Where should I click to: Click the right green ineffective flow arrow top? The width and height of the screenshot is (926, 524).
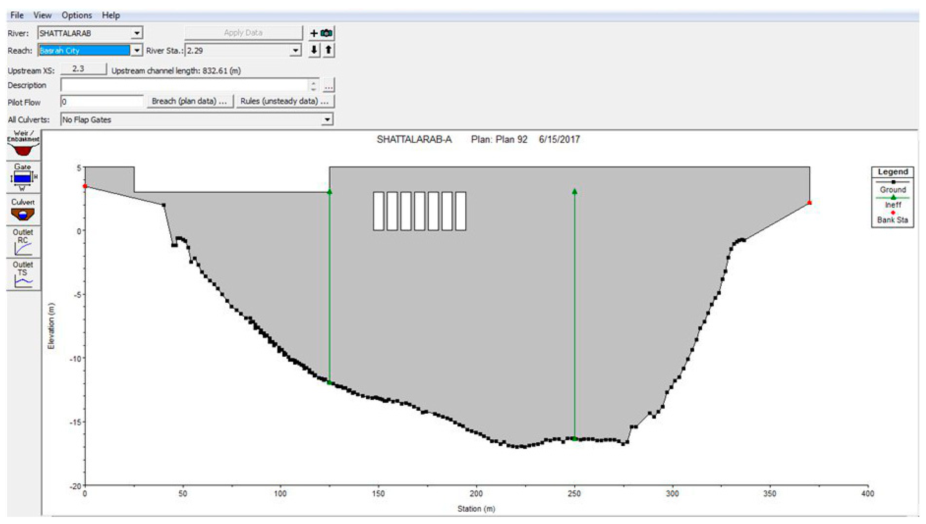click(574, 192)
